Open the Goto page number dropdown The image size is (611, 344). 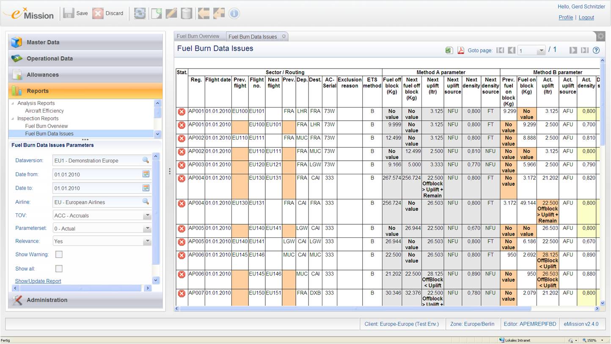(x=541, y=51)
